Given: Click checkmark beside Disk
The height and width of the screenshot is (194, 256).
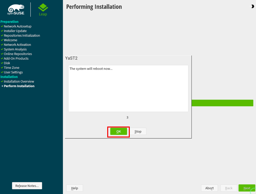Looking at the screenshot, I should (2, 63).
